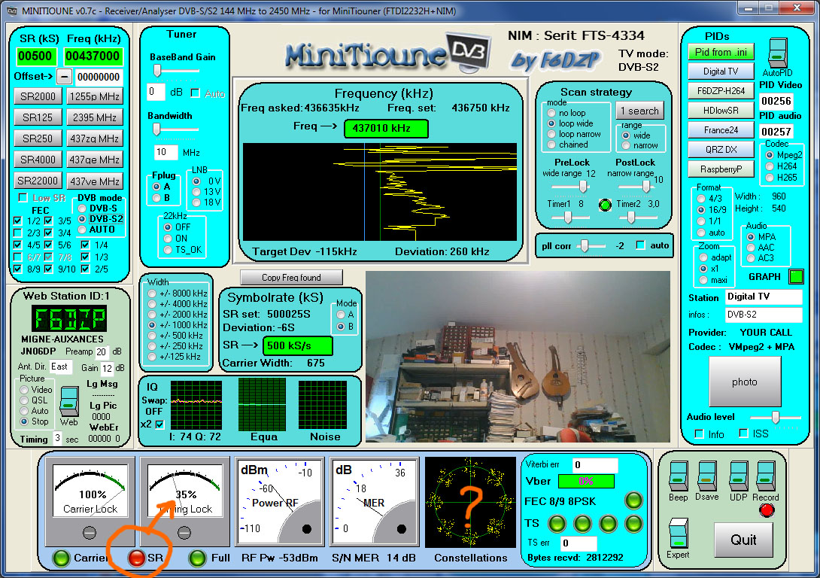Enable the ISS checkbox
This screenshot has height=578, width=820.
[743, 433]
